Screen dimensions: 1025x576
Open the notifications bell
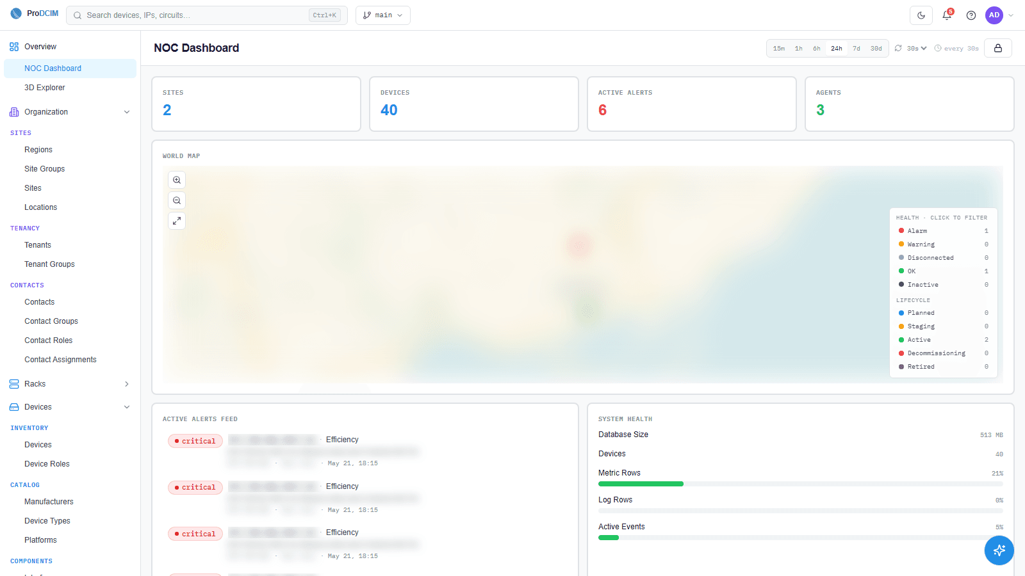[x=947, y=15]
